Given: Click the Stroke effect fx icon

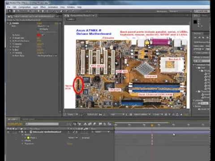Looking at the screenshot, I should [x=10, y=23].
